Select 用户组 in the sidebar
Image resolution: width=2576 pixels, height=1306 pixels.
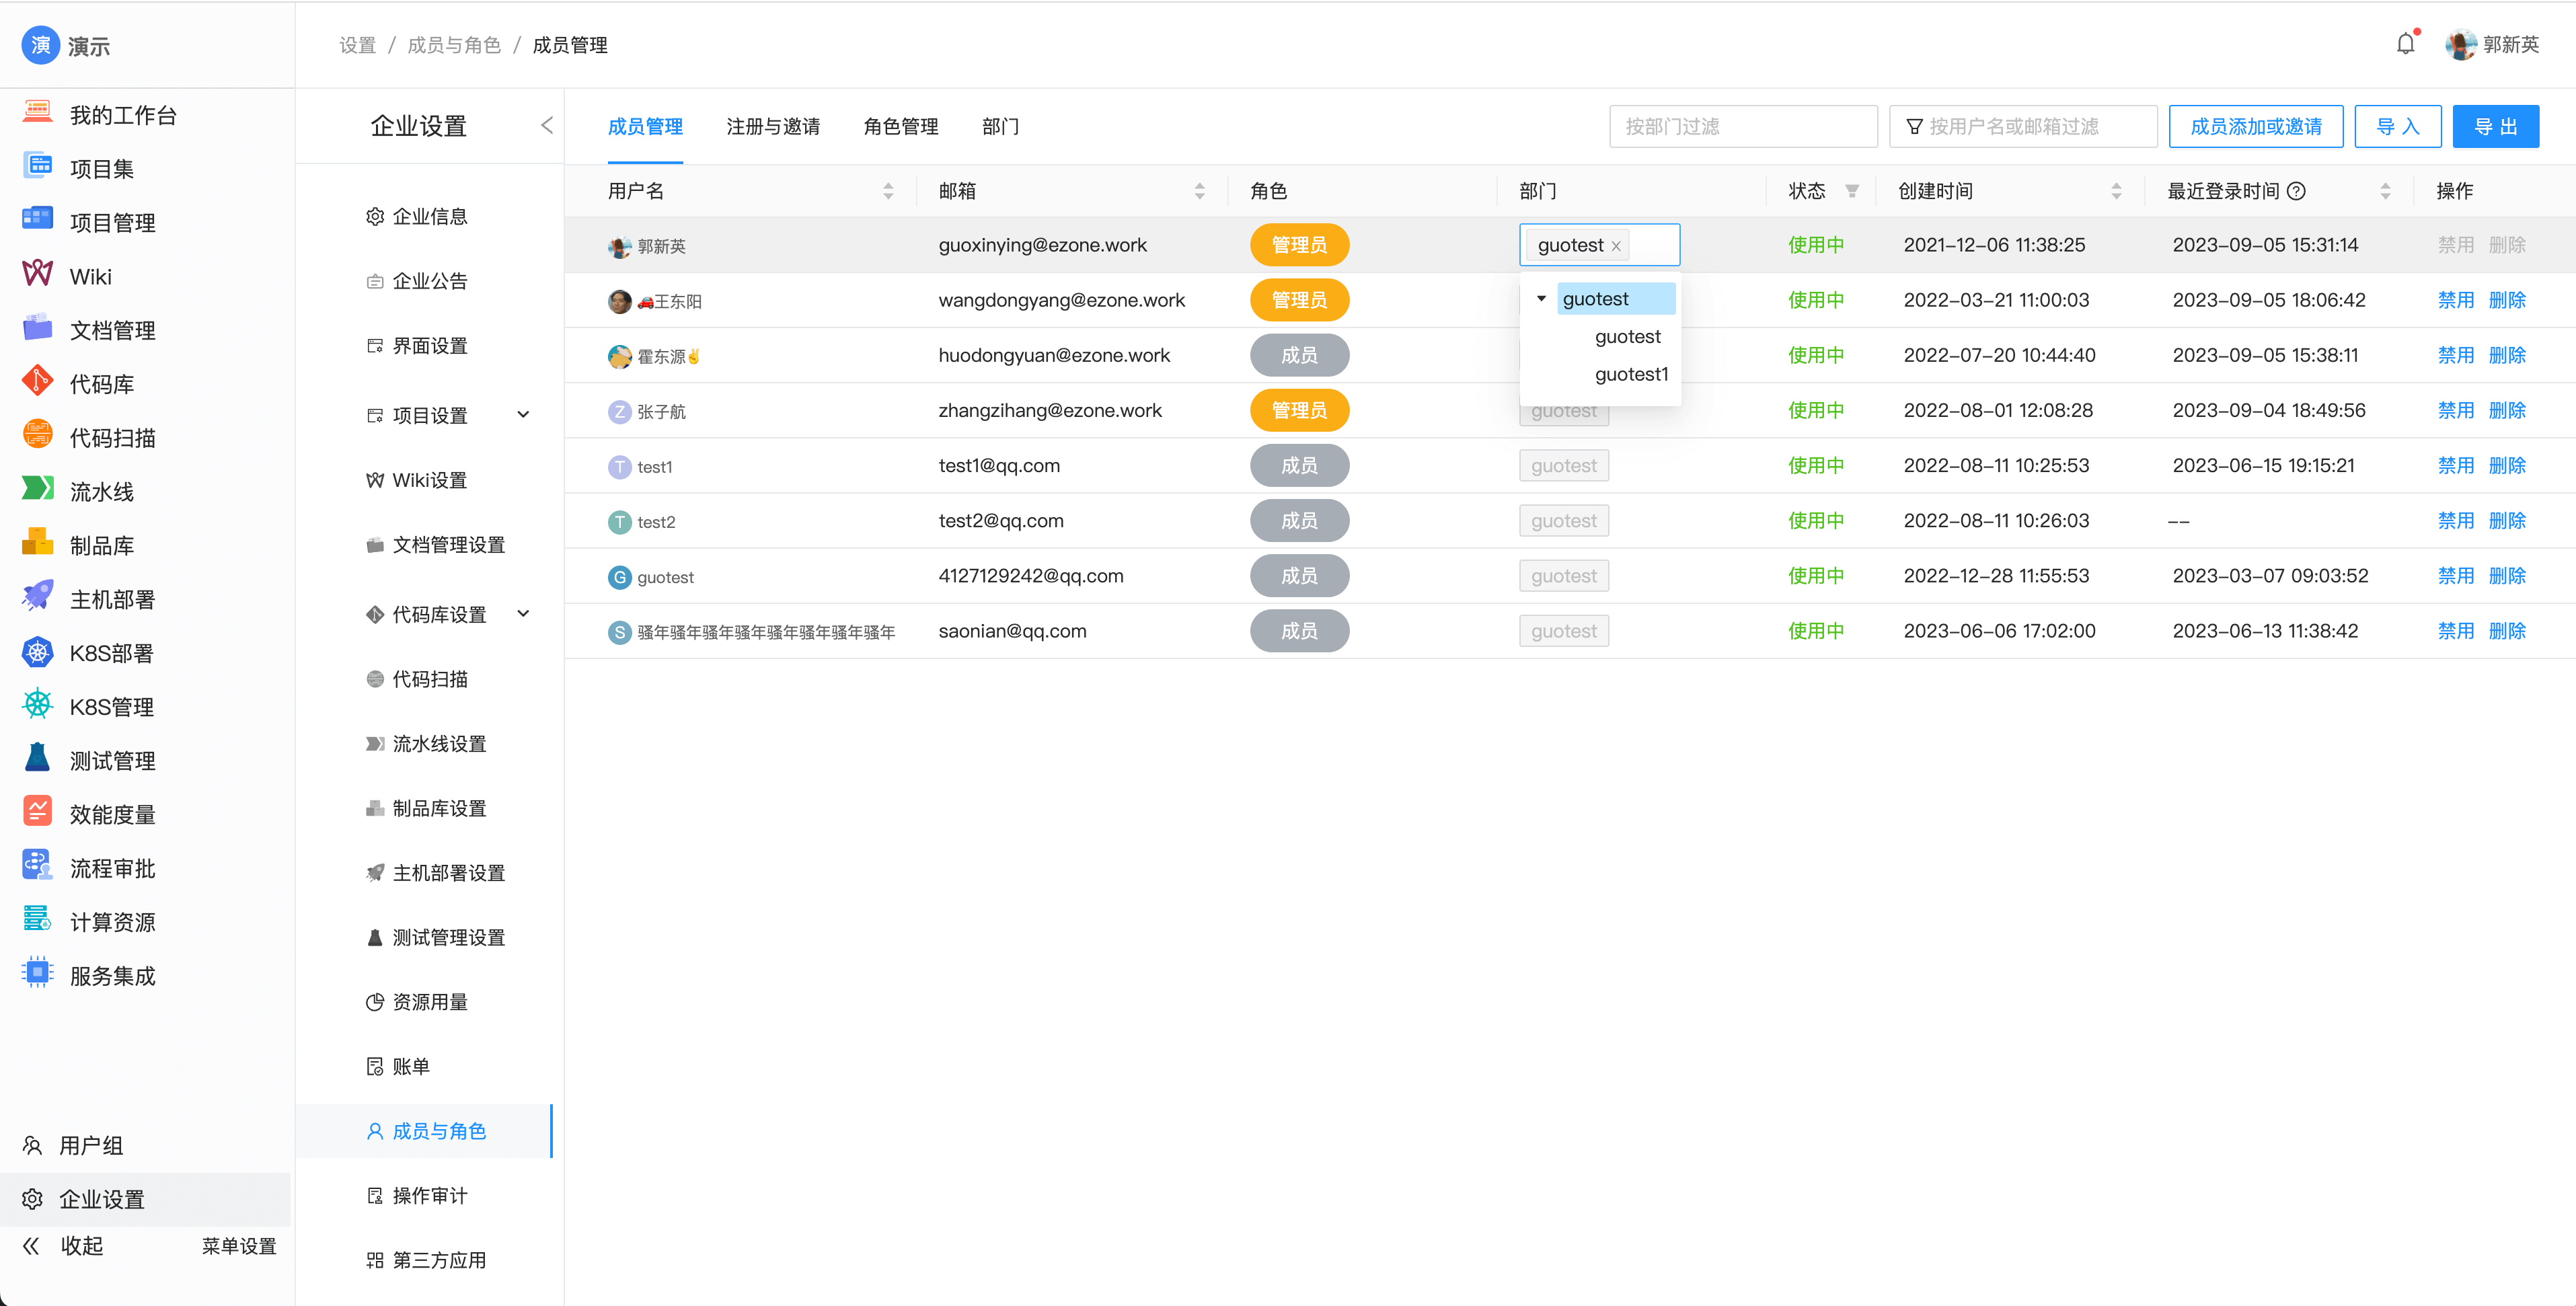point(92,1145)
